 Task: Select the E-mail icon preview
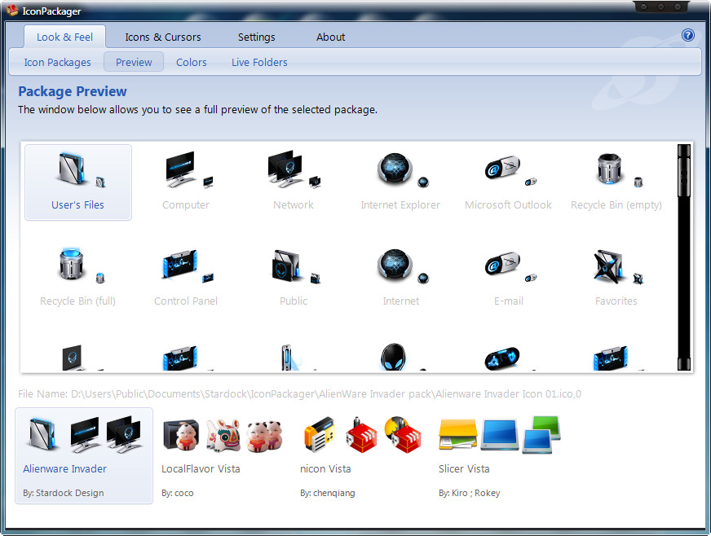tap(508, 279)
